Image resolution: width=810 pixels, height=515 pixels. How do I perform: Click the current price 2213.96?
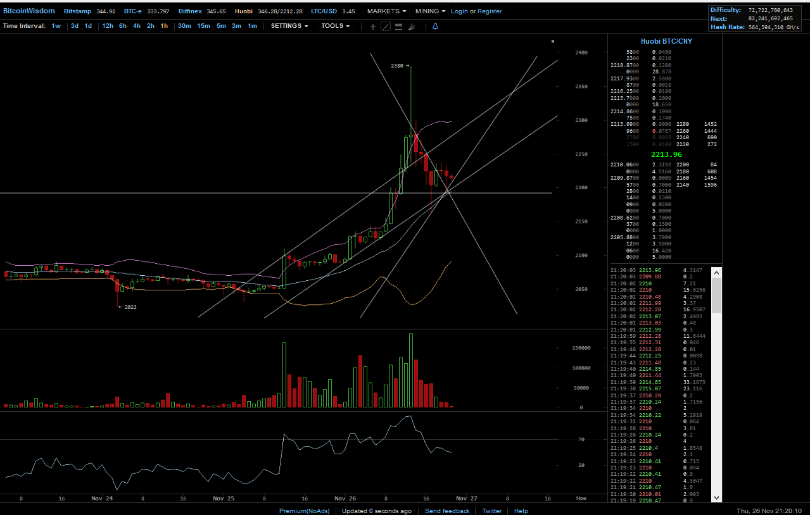666,154
